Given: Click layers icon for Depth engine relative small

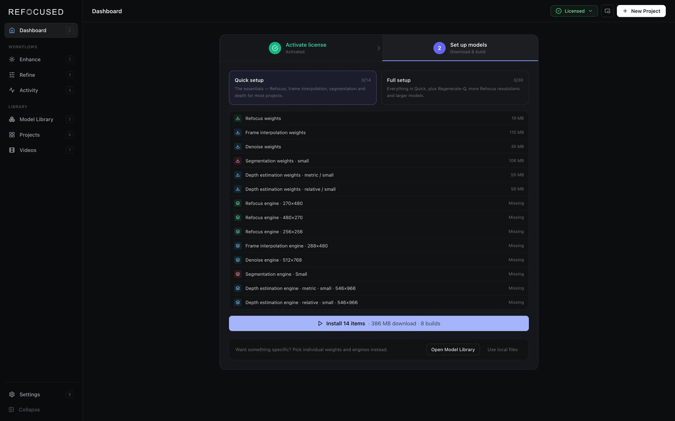Looking at the screenshot, I should click(x=238, y=302).
